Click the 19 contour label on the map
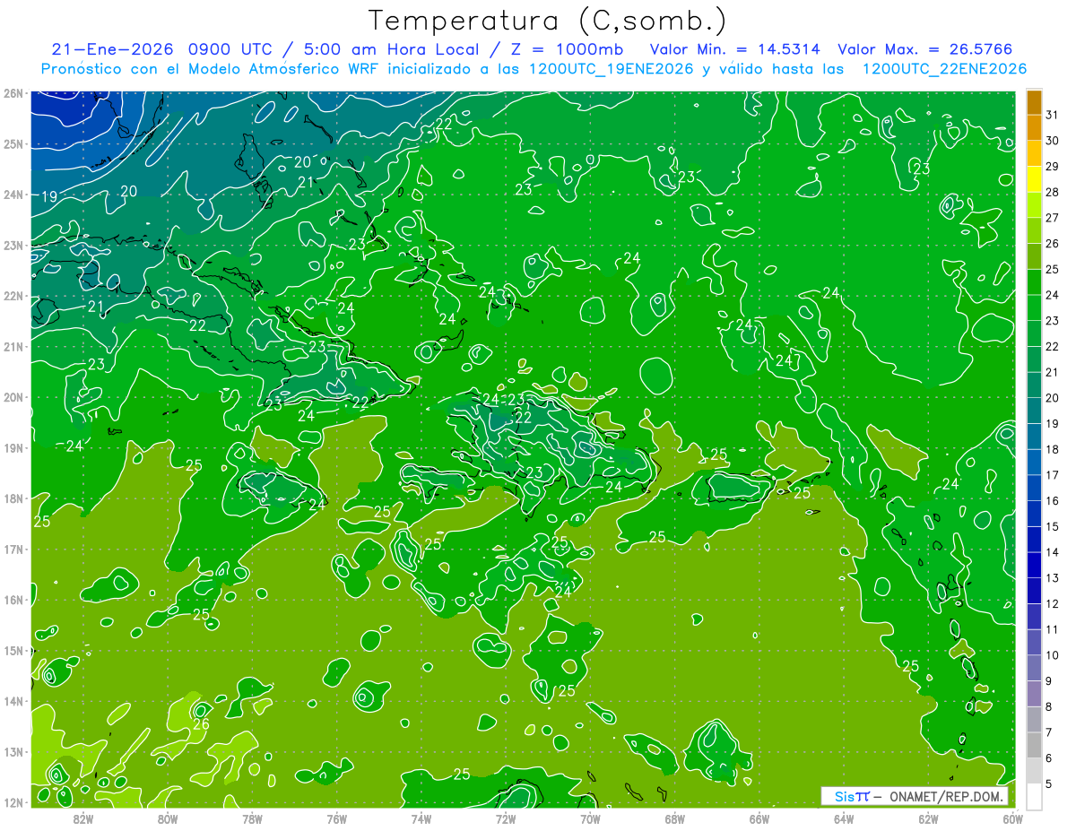The height and width of the screenshot is (831, 1076). (x=49, y=196)
